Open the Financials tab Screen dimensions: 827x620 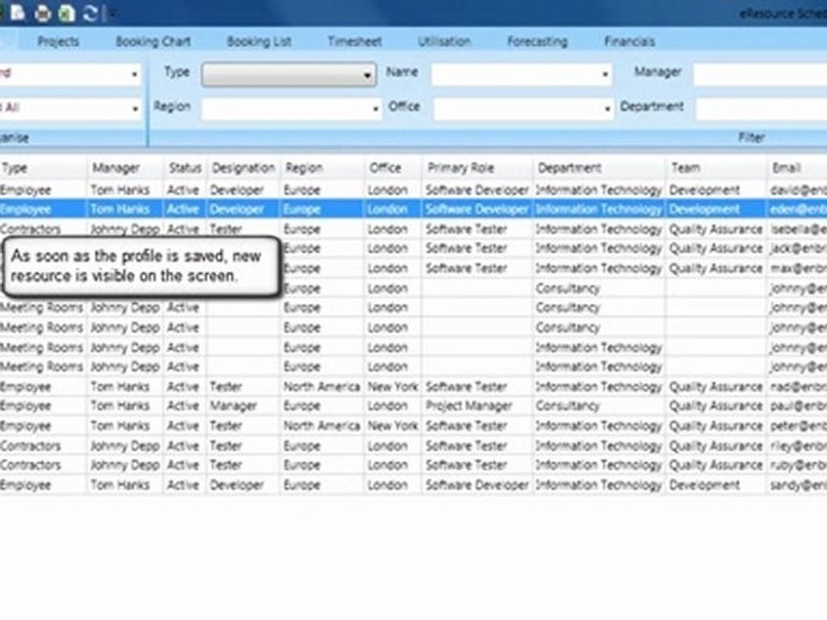630,41
